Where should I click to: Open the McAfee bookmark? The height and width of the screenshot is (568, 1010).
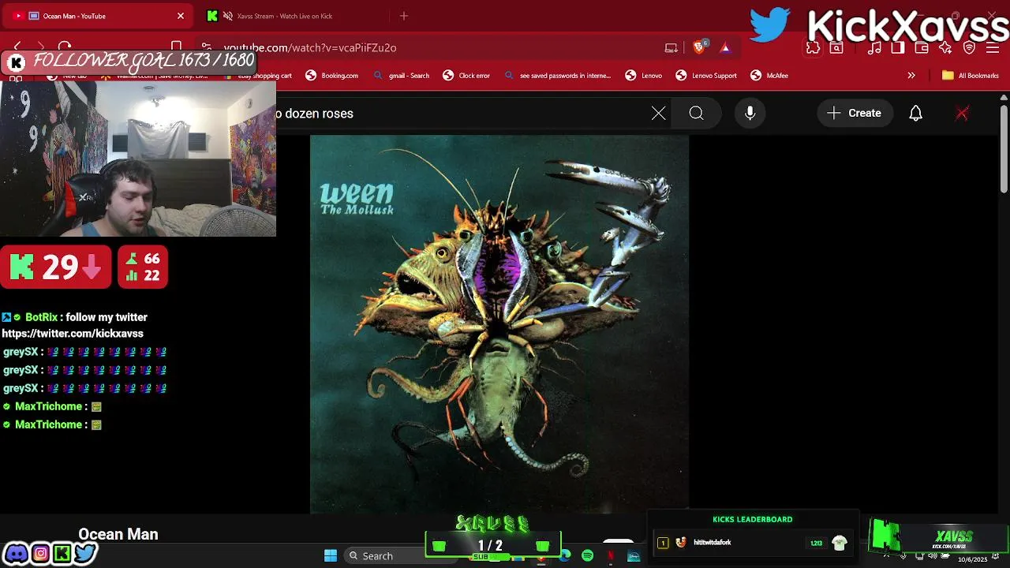[x=769, y=76]
